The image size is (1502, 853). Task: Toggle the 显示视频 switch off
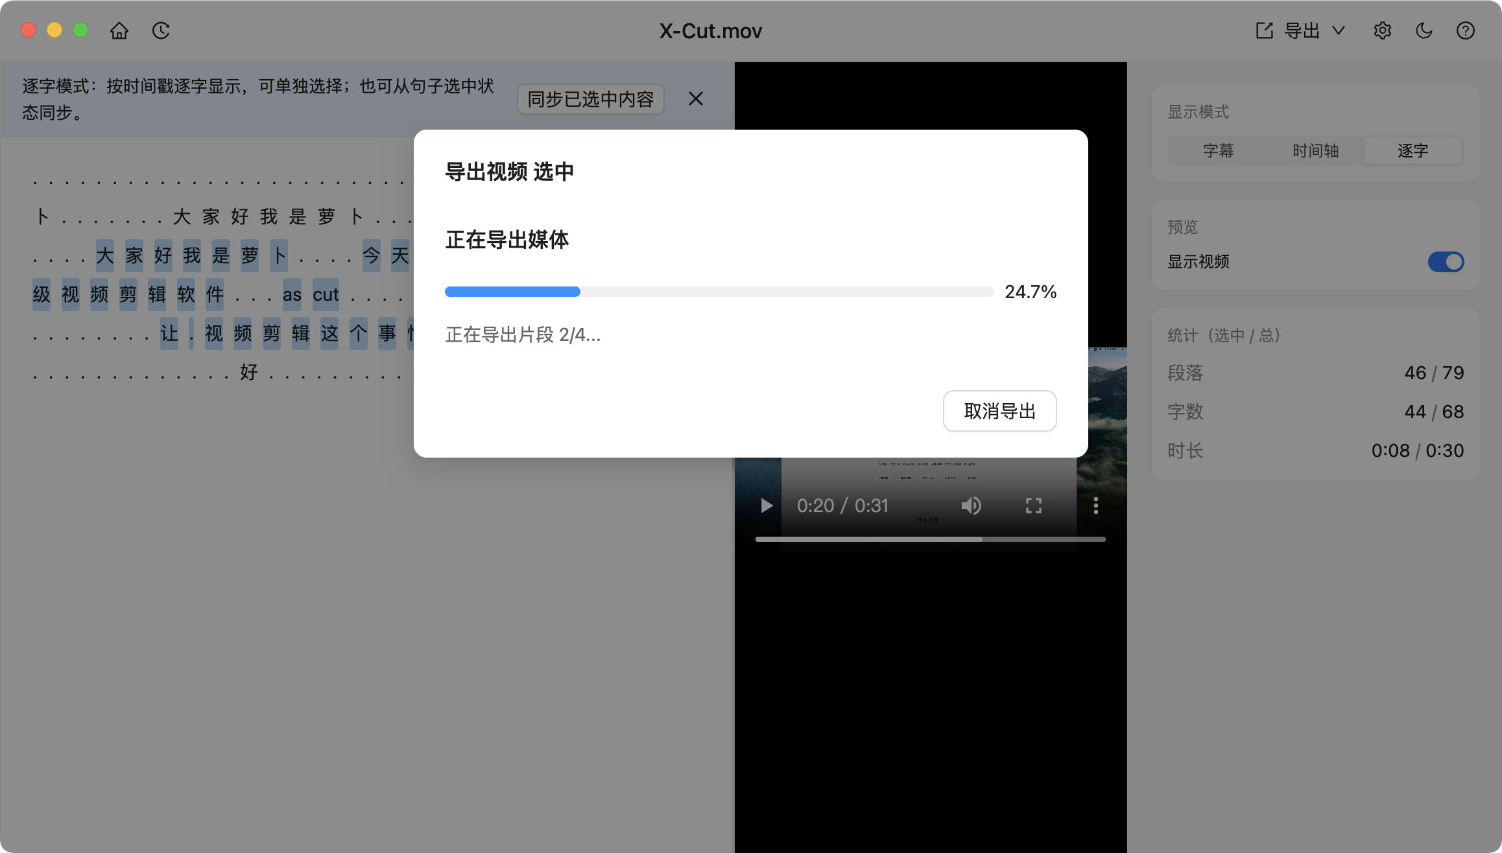pos(1446,262)
